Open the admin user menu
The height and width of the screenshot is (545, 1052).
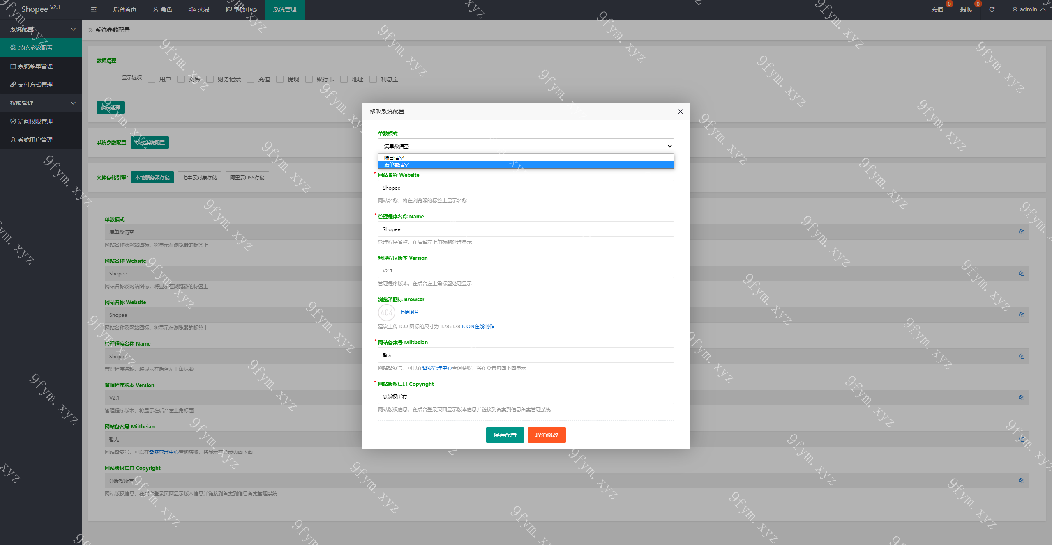tap(1029, 9)
